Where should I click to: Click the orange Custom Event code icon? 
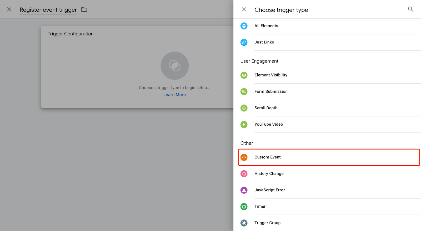pyautogui.click(x=244, y=157)
